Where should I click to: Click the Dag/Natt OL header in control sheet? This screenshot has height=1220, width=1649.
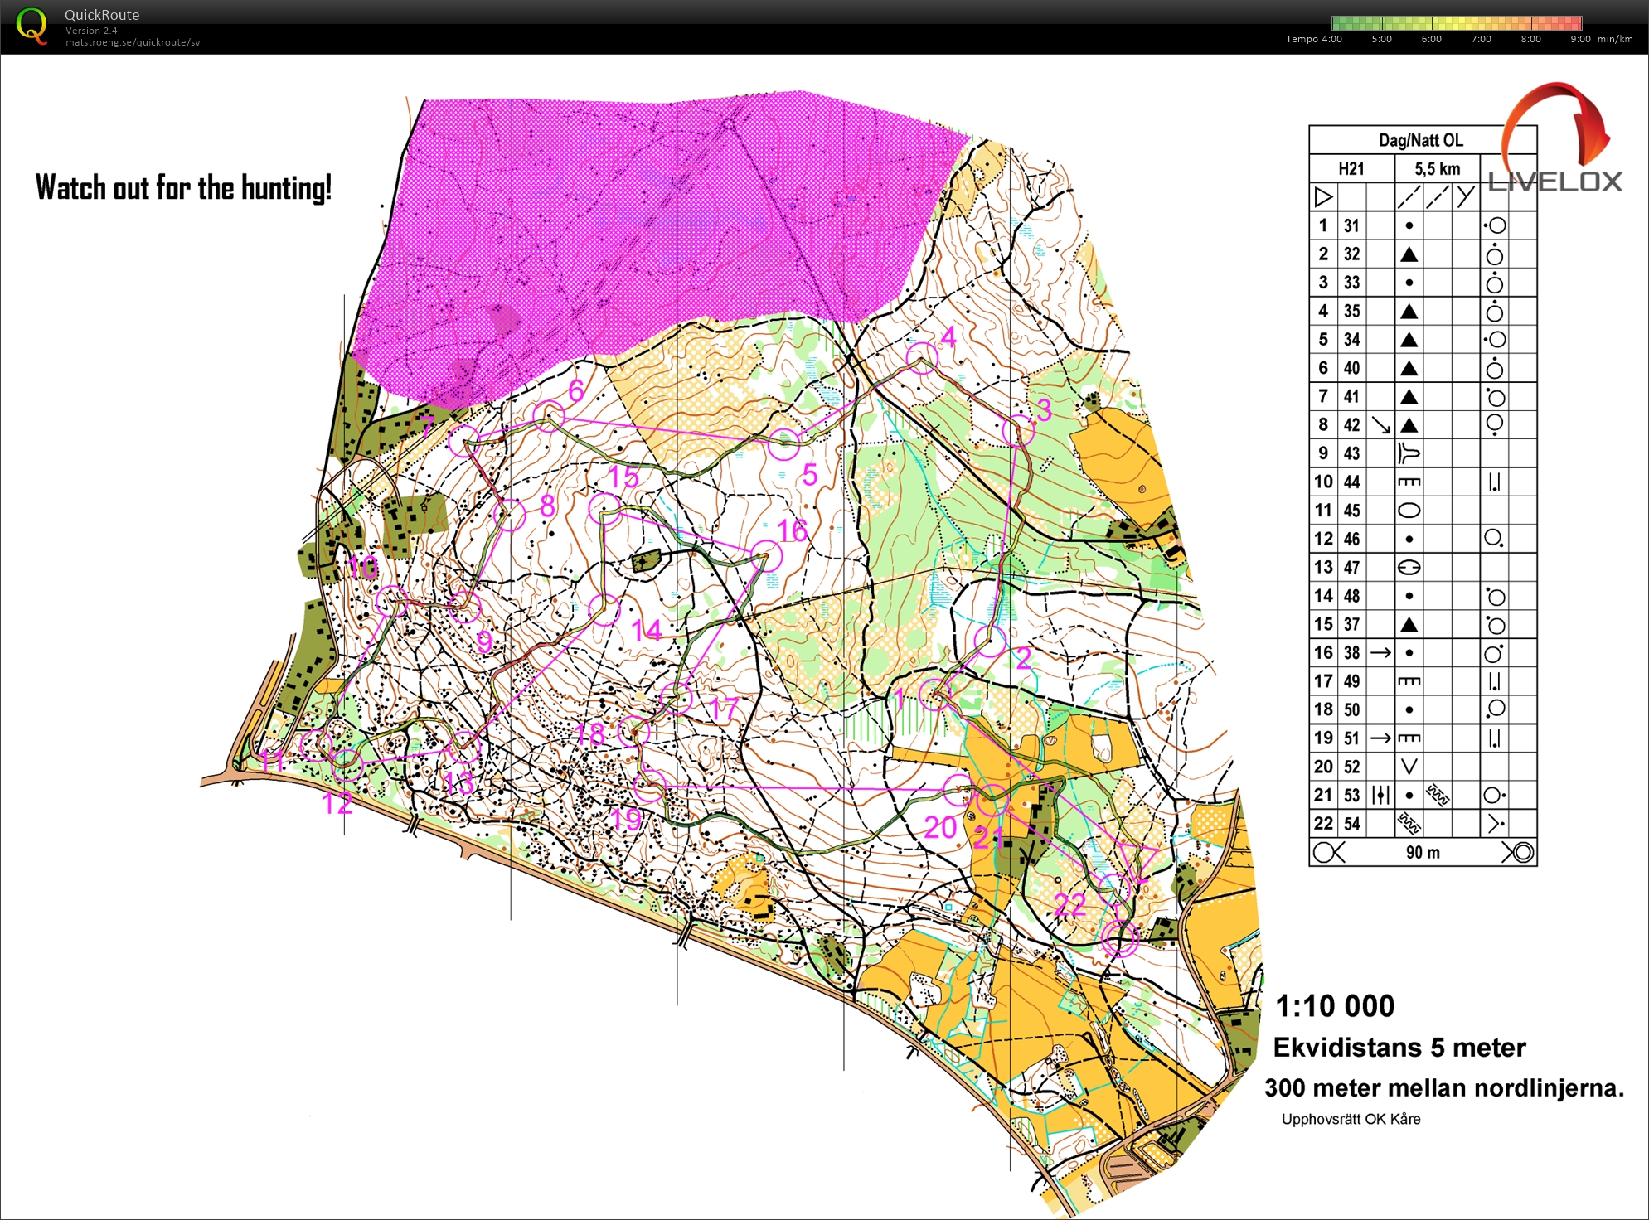pos(1421,140)
